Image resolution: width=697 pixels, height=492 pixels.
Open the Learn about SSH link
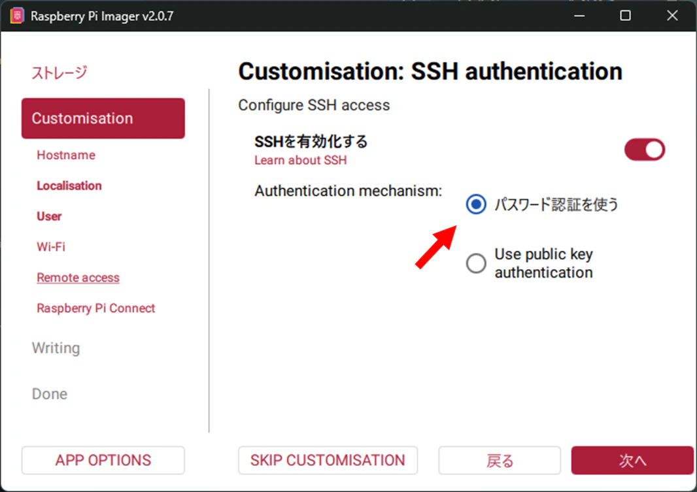point(301,160)
